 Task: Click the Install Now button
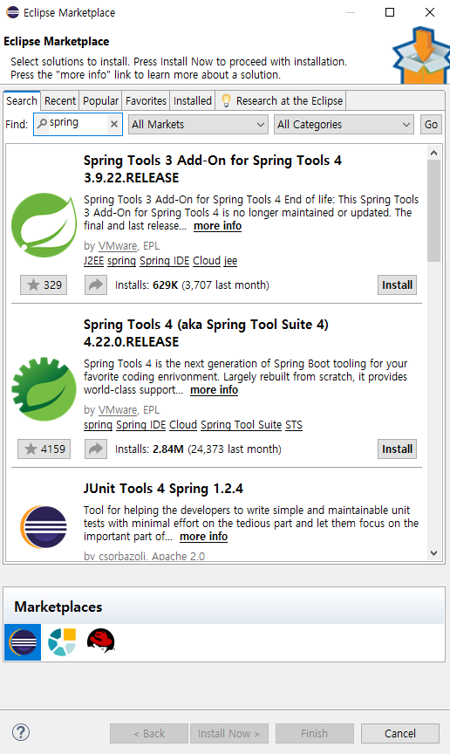coord(228,733)
